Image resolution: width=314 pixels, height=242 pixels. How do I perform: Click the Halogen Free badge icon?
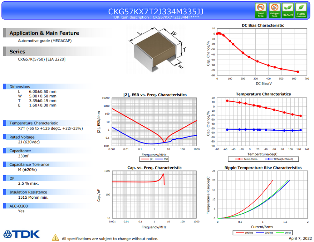click(274, 10)
